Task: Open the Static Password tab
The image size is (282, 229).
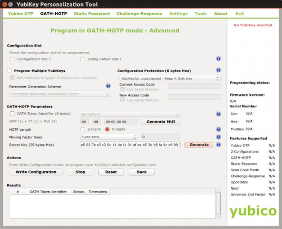Action: tap(92, 14)
